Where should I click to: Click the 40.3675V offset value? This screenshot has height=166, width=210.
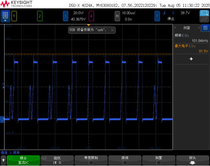tap(78, 19)
